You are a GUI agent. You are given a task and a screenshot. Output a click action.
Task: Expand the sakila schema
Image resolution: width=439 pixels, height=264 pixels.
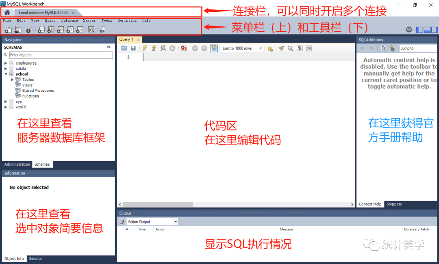pyautogui.click(x=6, y=69)
